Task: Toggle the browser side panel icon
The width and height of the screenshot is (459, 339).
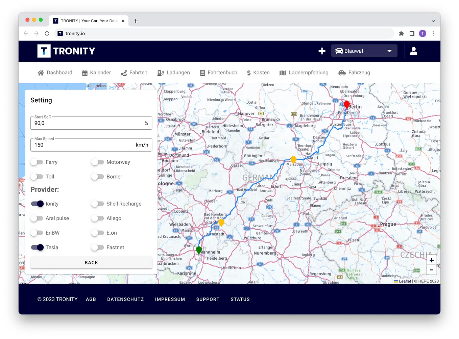Action: (412, 33)
